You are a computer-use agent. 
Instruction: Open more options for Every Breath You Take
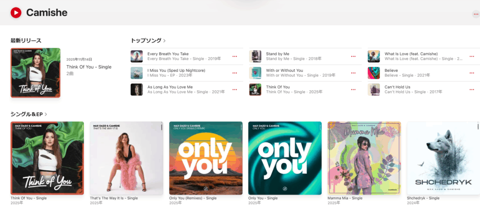click(x=234, y=56)
